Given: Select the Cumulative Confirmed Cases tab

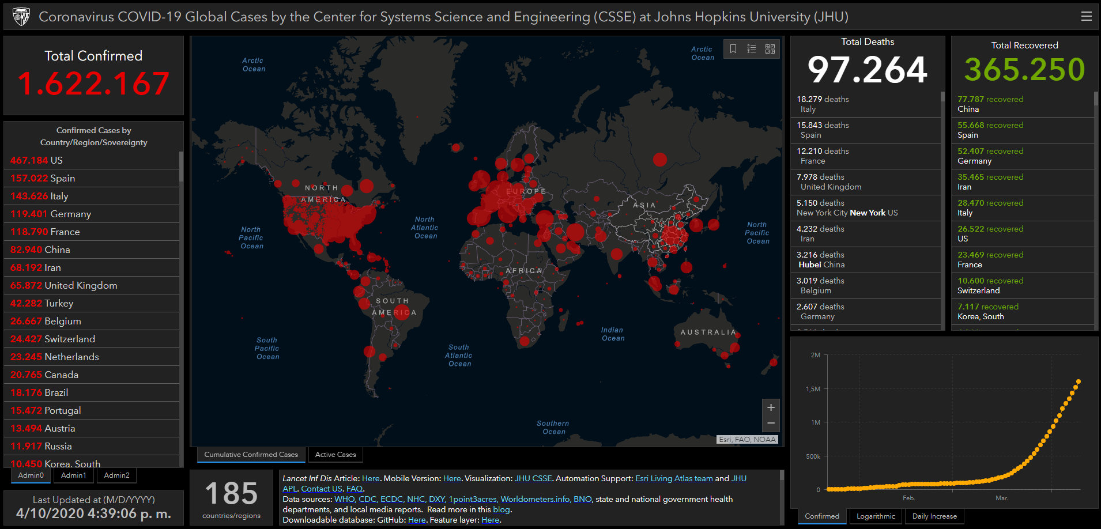Looking at the screenshot, I should tap(251, 455).
